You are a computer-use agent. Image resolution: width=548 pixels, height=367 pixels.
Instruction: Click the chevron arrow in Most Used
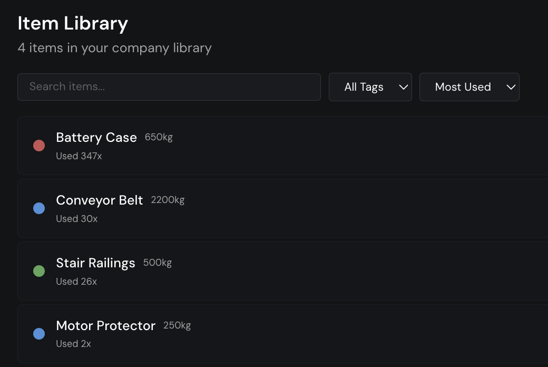[x=511, y=87]
